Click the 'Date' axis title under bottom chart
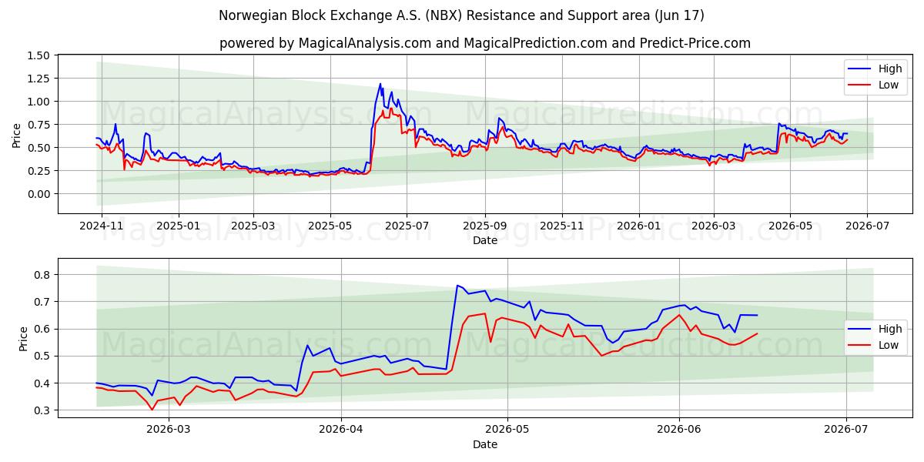The image size is (924, 462). tap(485, 444)
